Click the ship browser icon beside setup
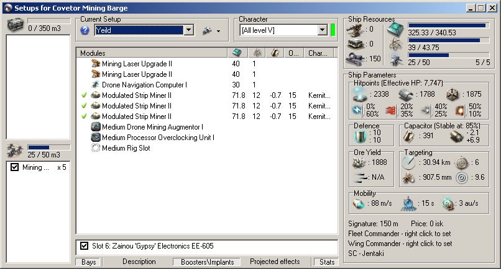Viewport: 501px width, 269px height. point(207,30)
